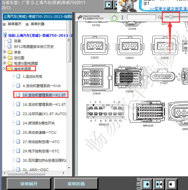Viewport: 188px width, 190px height.
Task: Expand the 电源分配电路图 folder node
Action: [4, 63]
